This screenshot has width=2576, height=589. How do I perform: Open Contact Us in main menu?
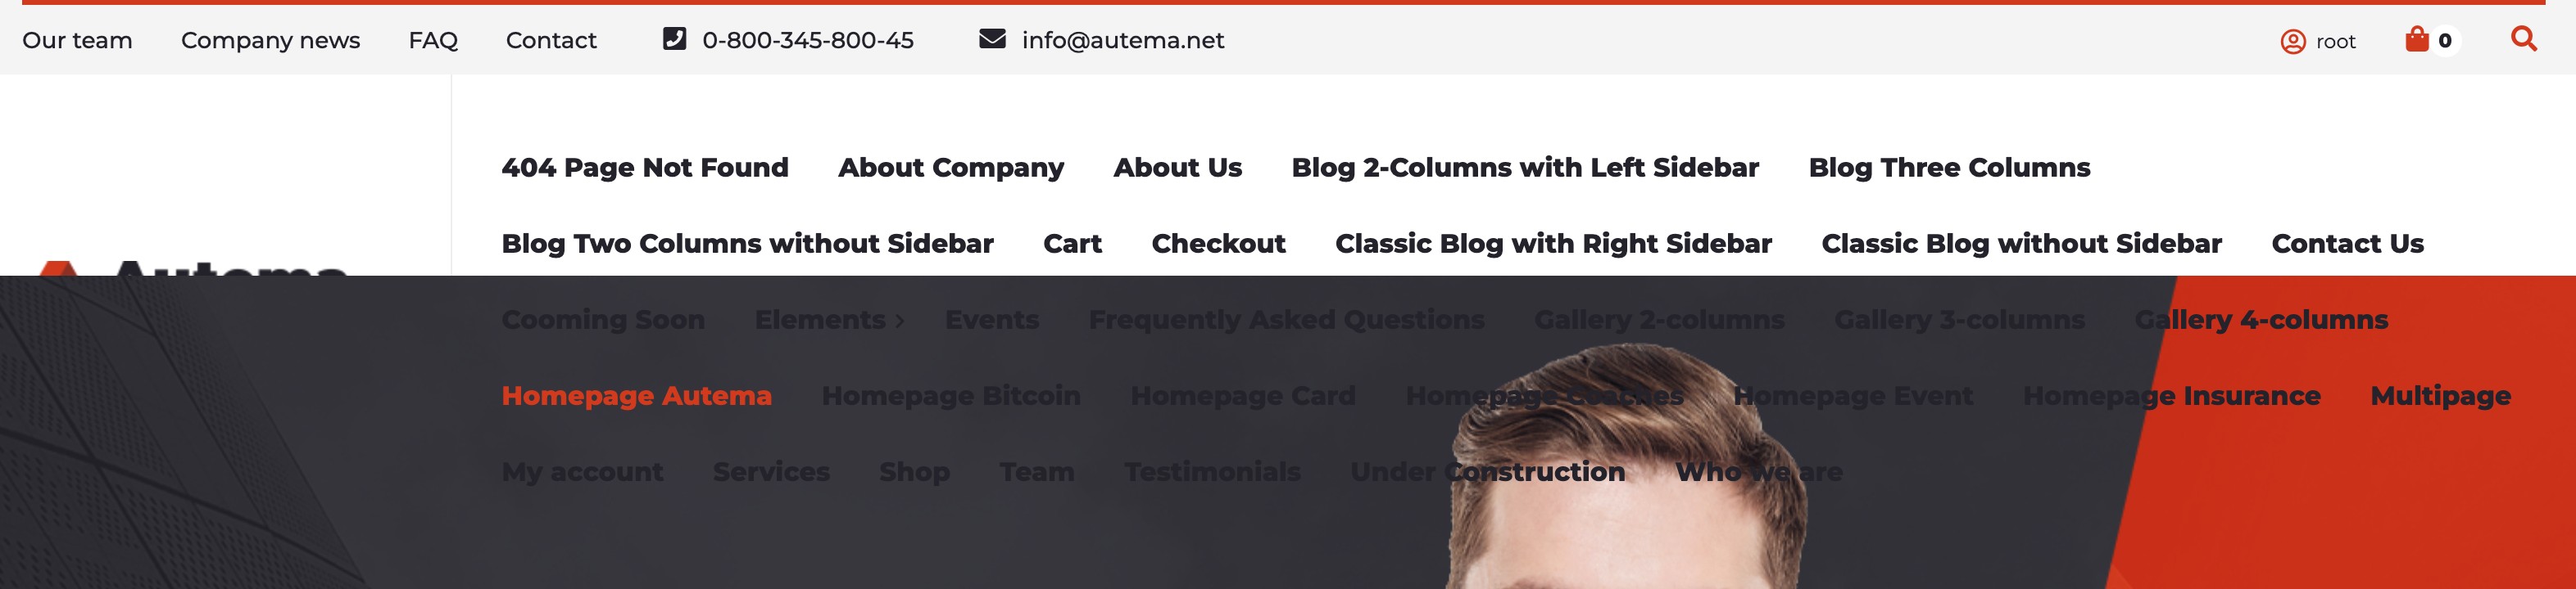point(2347,244)
